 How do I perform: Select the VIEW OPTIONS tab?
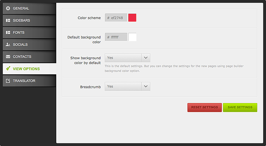pyautogui.click(x=29, y=69)
